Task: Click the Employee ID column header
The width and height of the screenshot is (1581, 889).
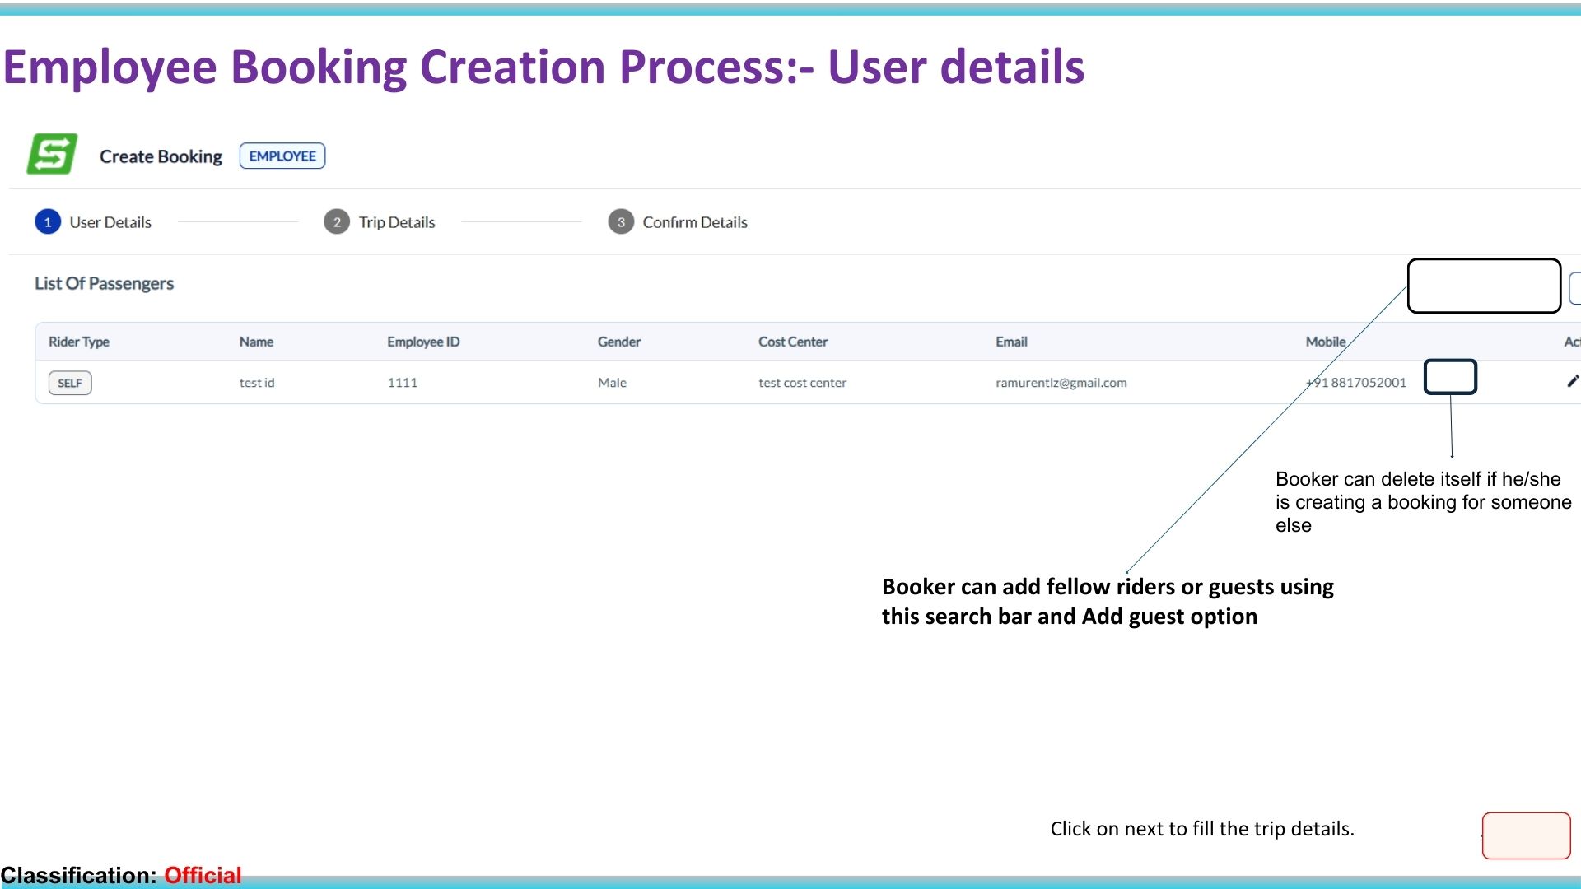Action: click(x=423, y=342)
